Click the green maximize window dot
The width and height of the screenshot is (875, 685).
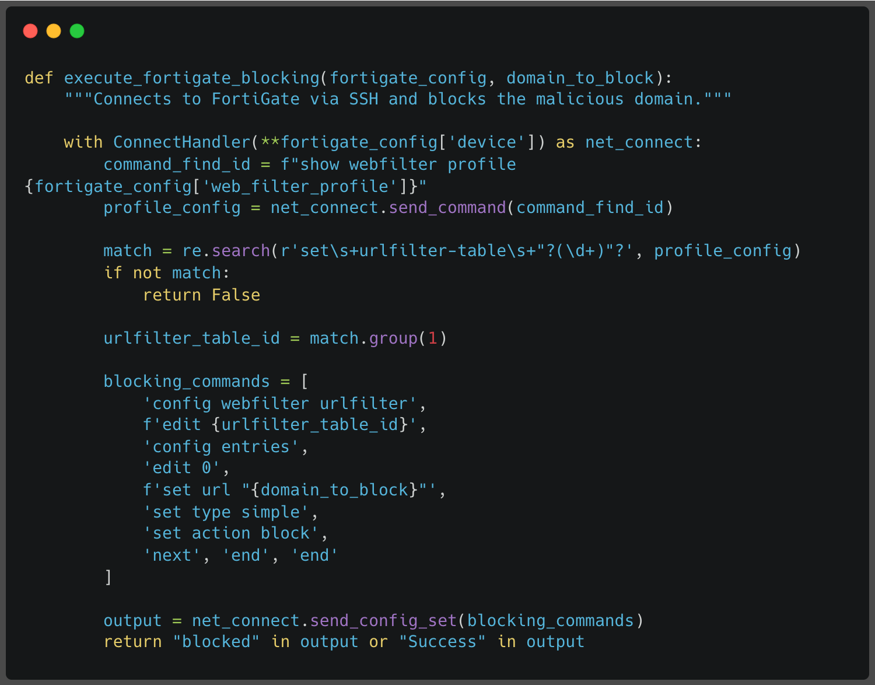[x=77, y=31]
